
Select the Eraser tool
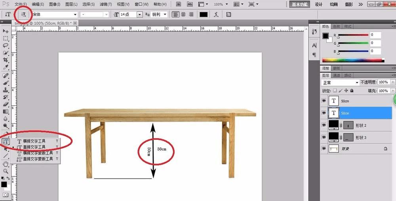click(x=6, y=104)
